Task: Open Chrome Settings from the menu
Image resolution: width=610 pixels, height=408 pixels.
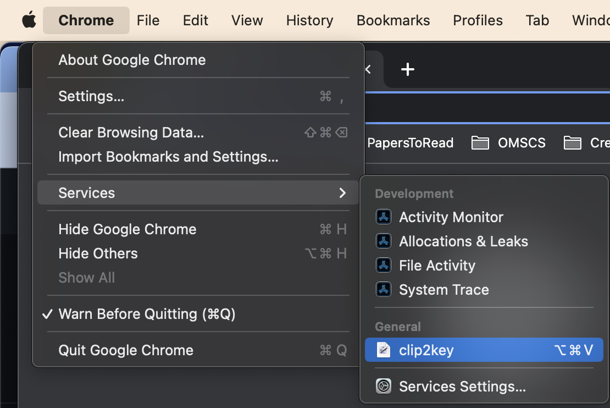Action: pos(91,96)
